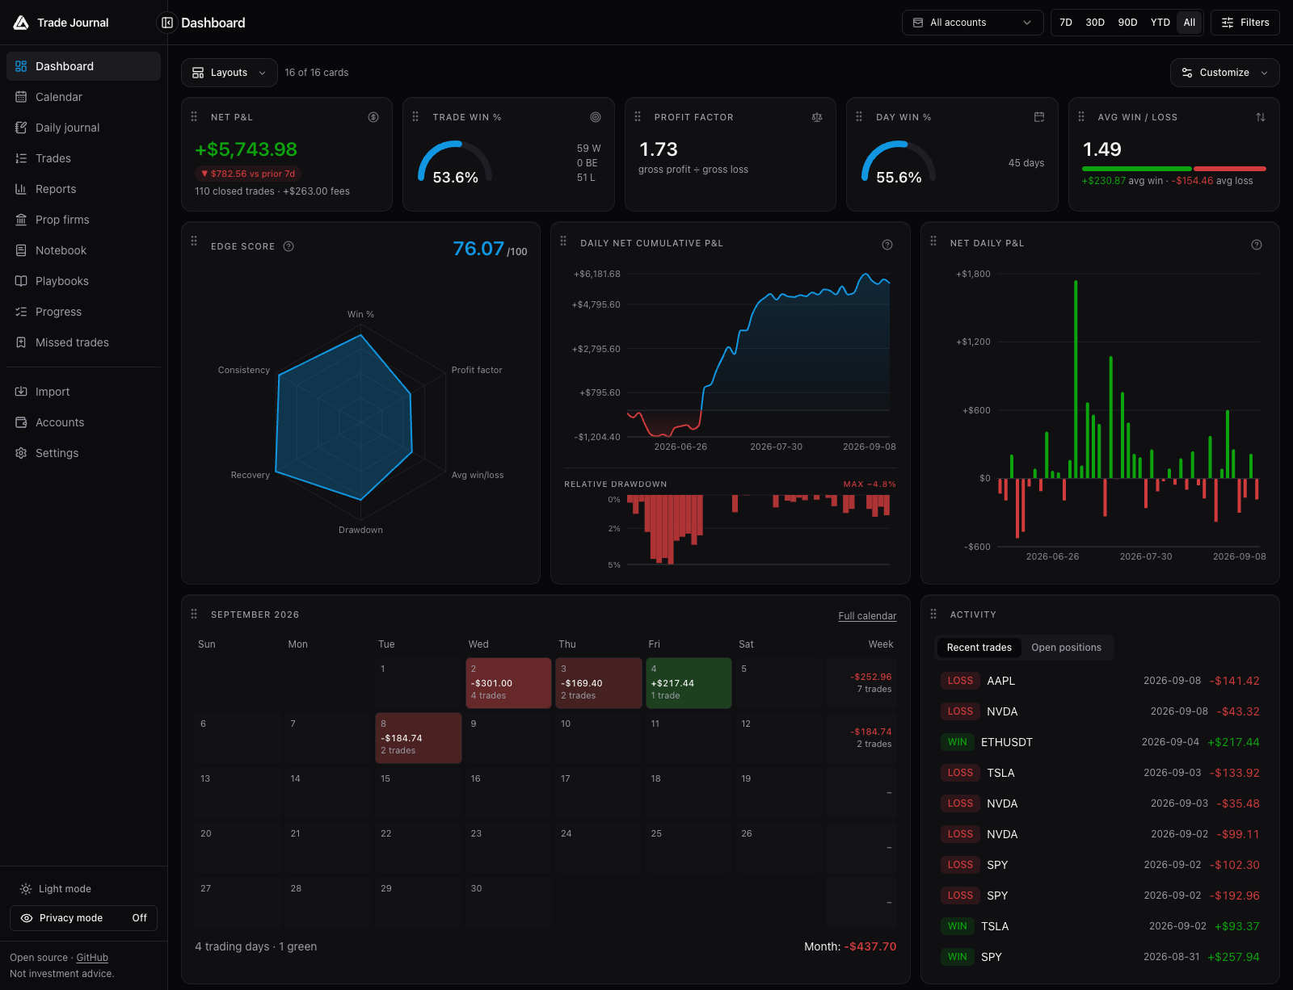Open the Import page

(83, 392)
